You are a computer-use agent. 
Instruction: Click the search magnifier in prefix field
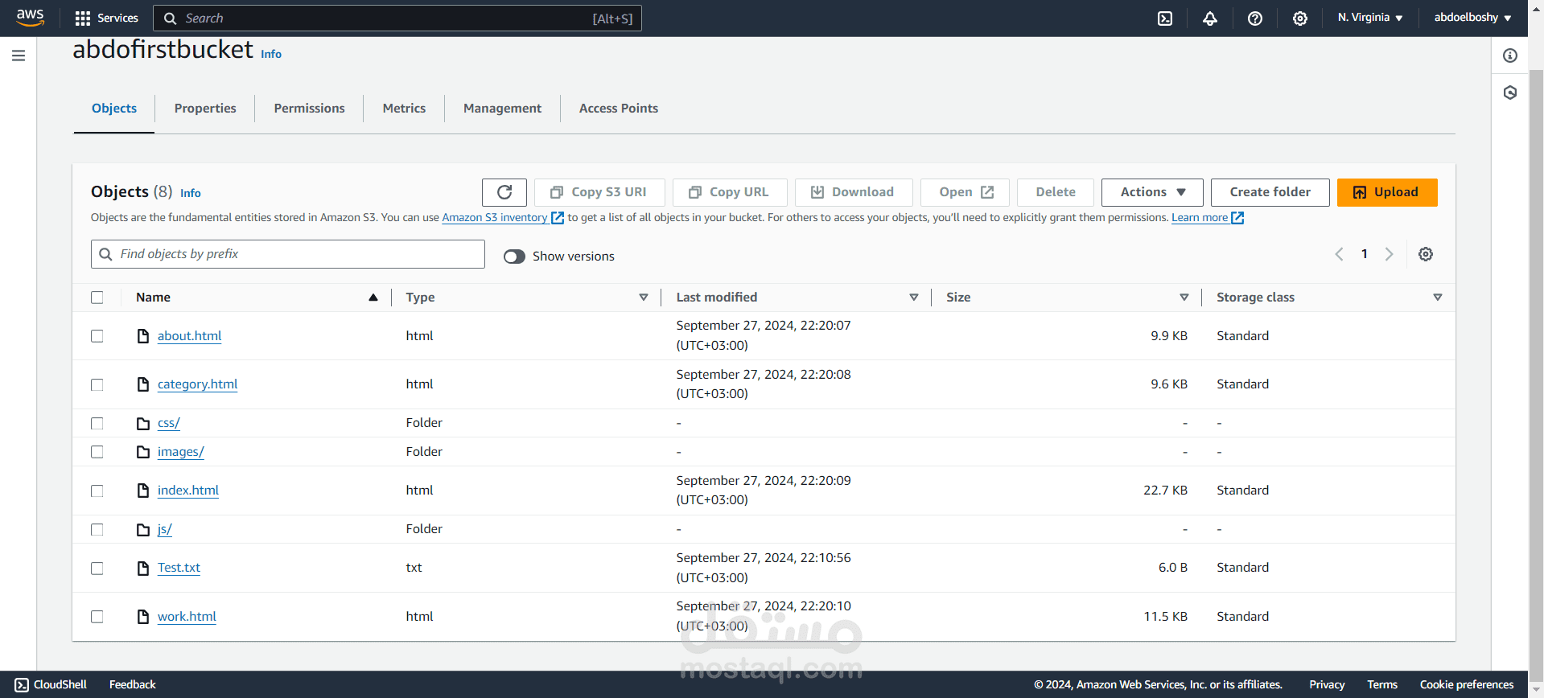(105, 254)
